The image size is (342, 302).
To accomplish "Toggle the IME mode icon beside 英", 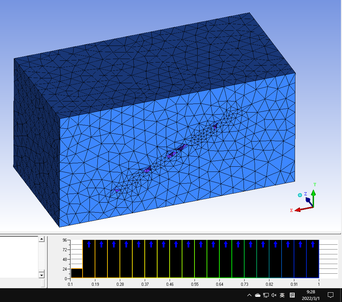I will pyautogui.click(x=292, y=295).
